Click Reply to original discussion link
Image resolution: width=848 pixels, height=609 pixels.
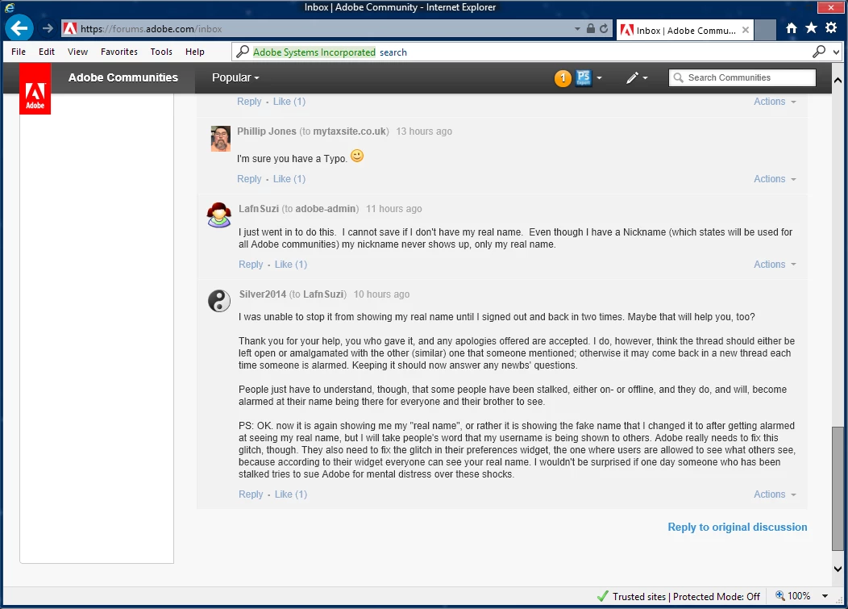point(737,527)
